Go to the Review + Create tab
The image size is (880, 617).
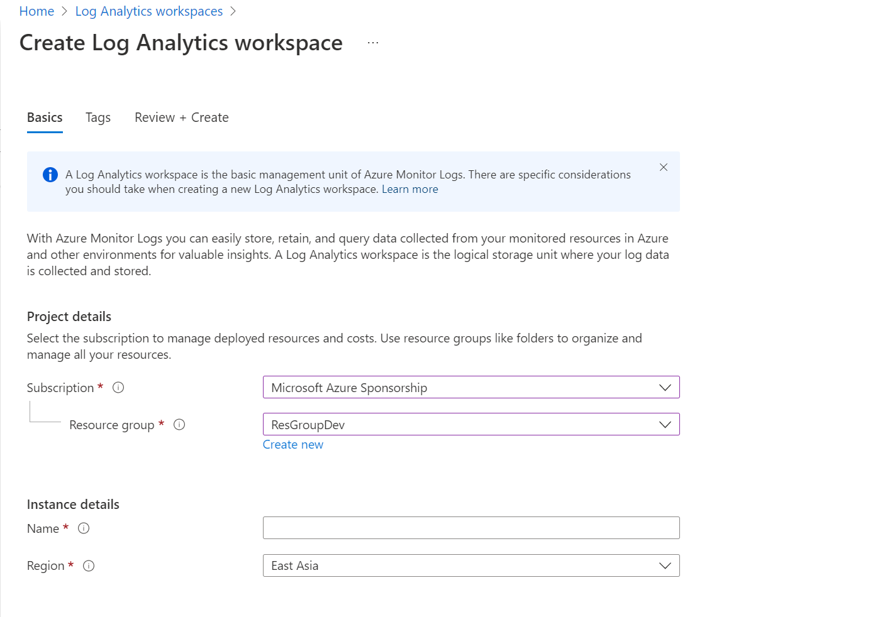[x=182, y=117]
